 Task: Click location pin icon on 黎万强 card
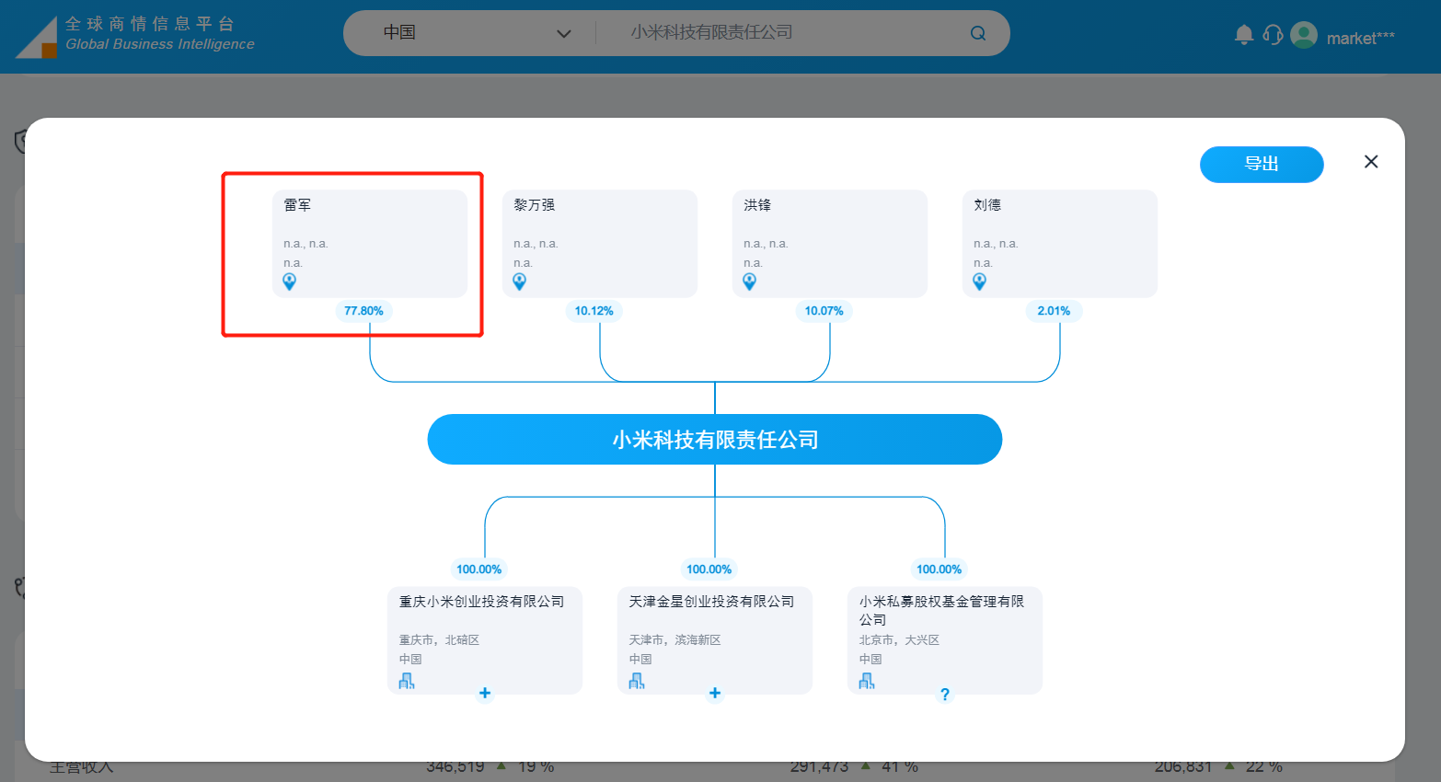click(520, 282)
